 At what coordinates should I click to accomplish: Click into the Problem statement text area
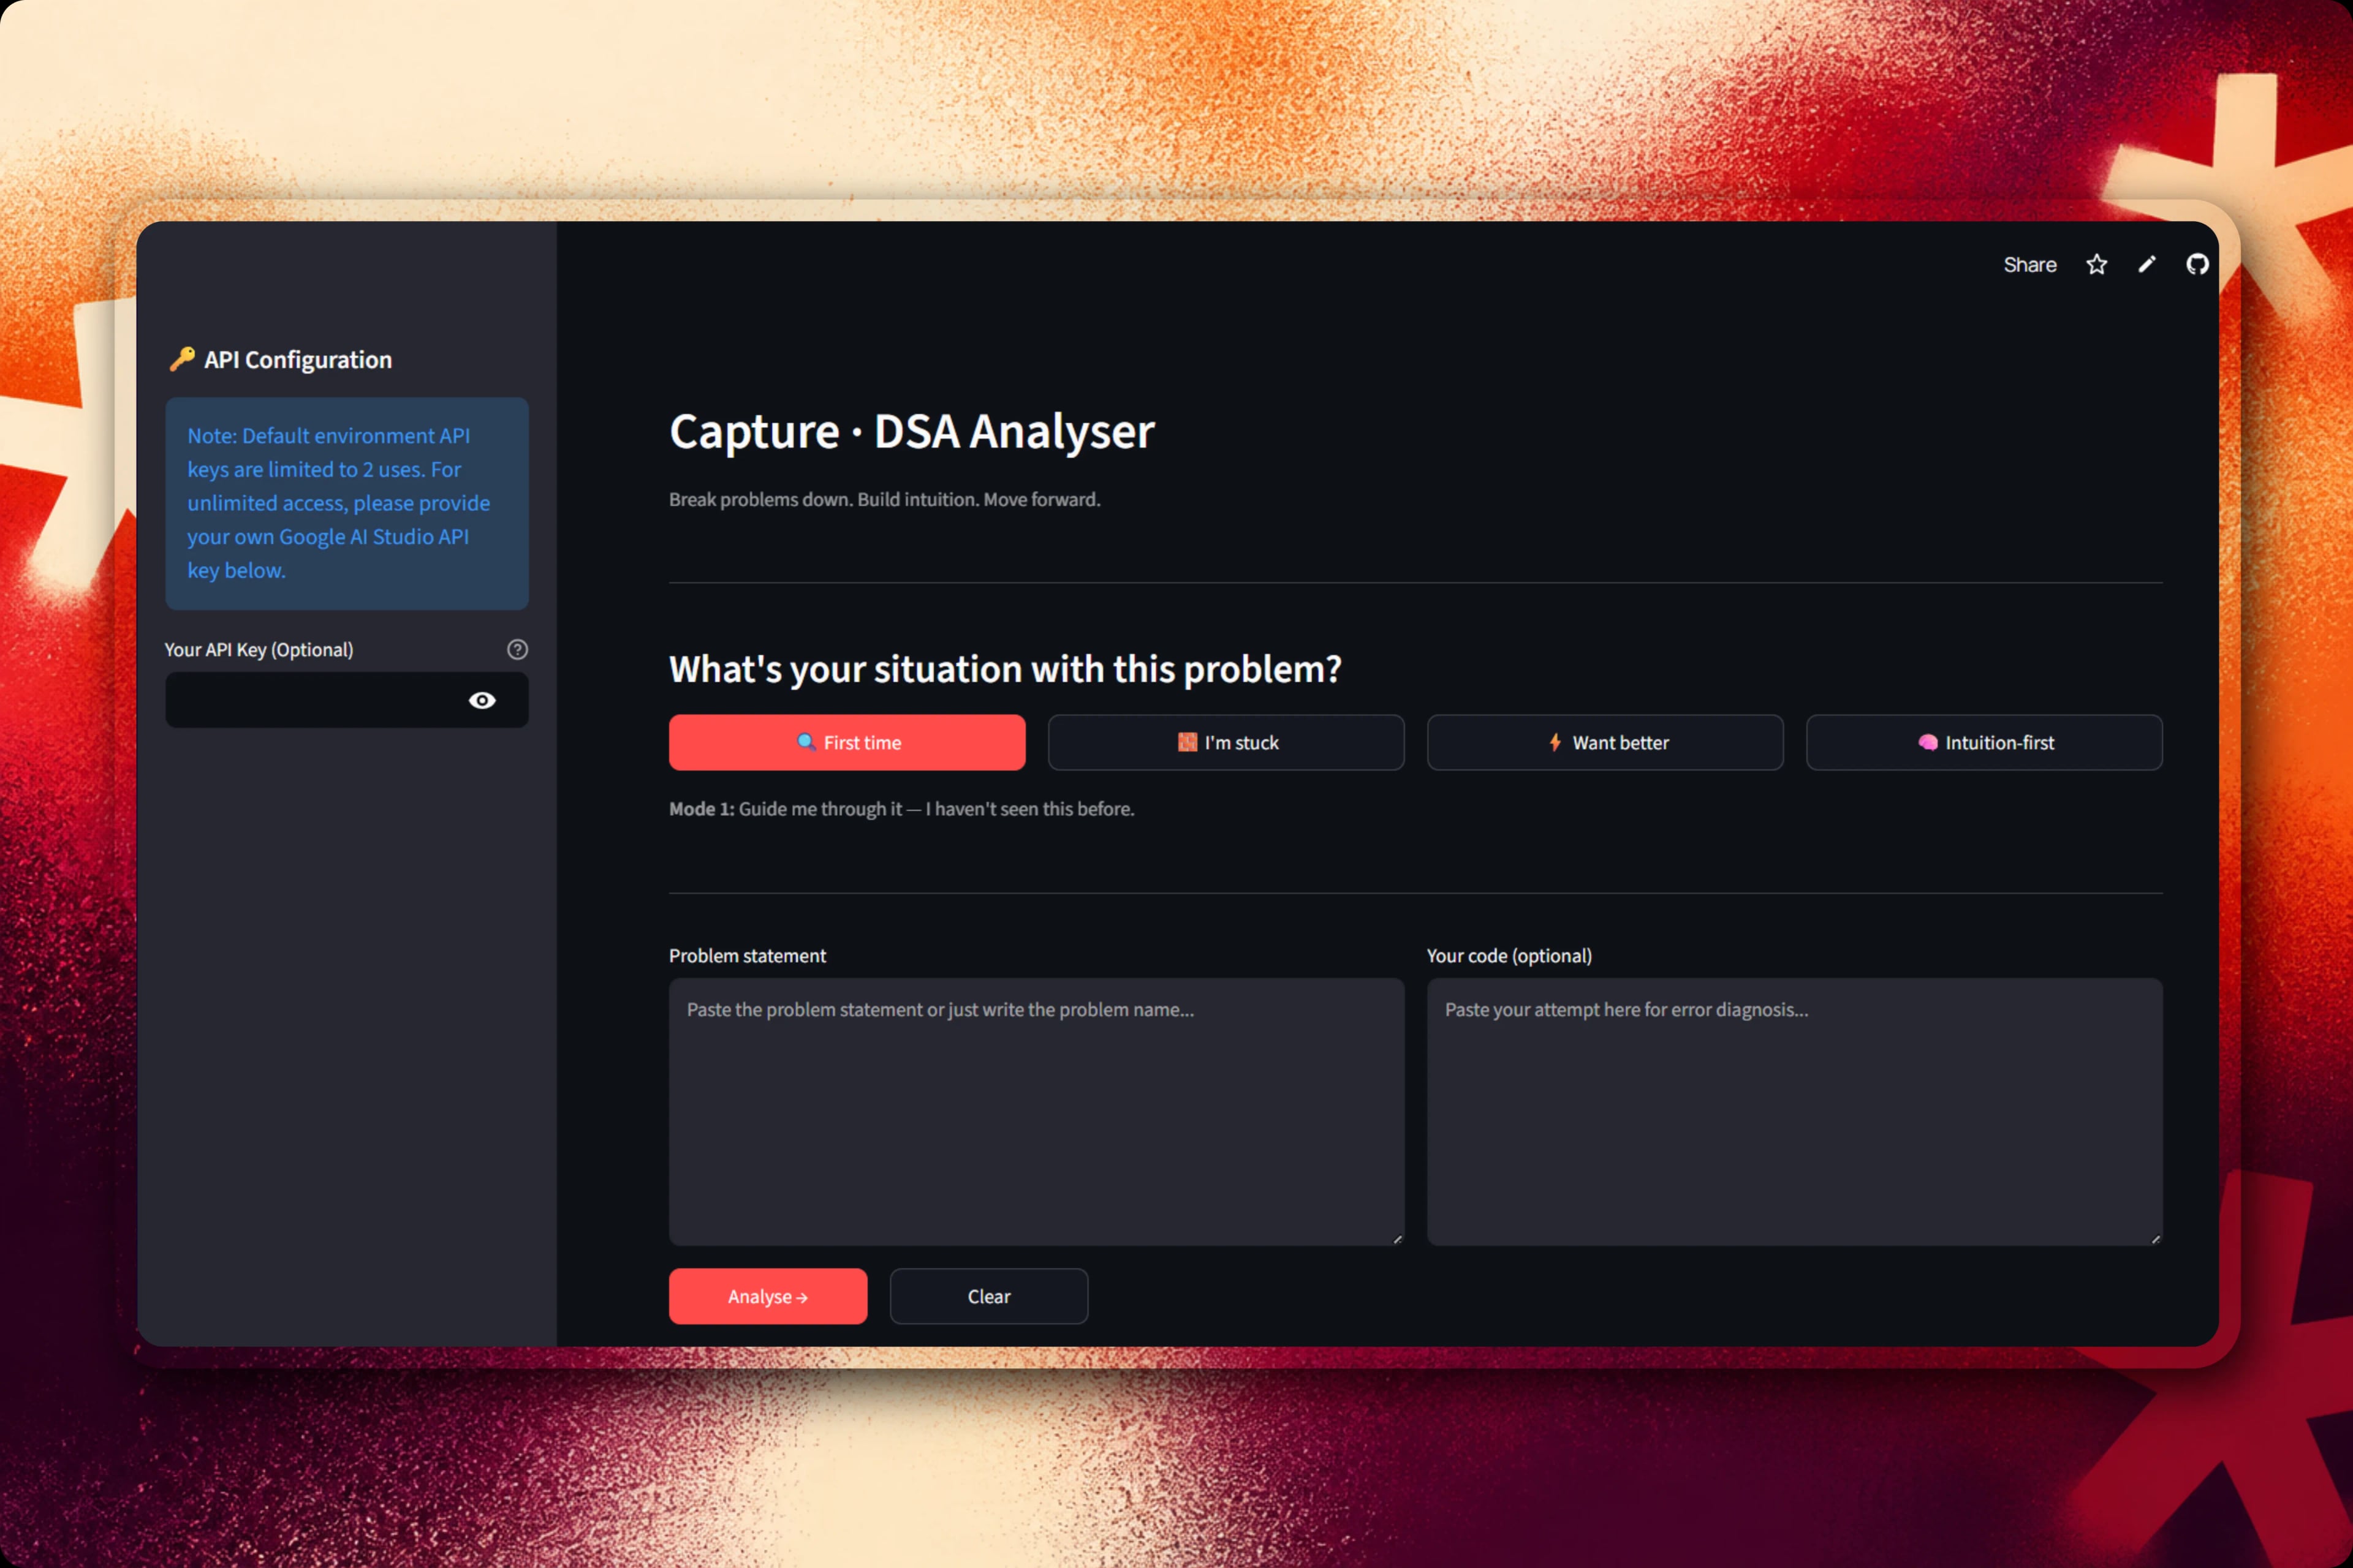tap(1036, 1111)
